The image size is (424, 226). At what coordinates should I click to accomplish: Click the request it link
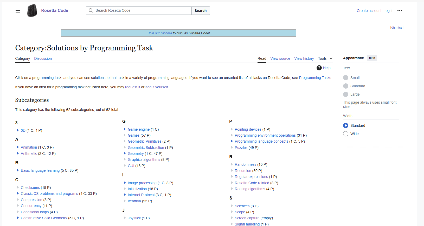click(x=133, y=87)
